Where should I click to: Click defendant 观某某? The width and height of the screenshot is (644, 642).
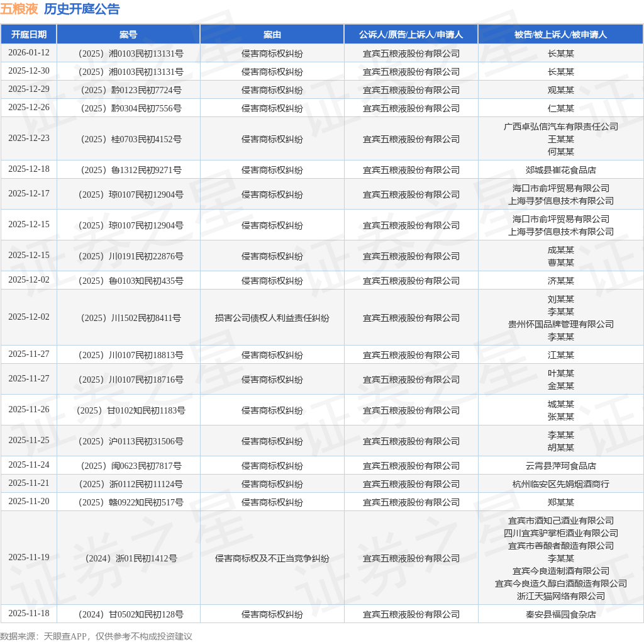tap(560, 90)
